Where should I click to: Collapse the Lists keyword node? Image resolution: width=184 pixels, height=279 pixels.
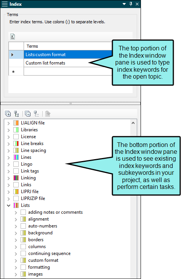coord(8,205)
